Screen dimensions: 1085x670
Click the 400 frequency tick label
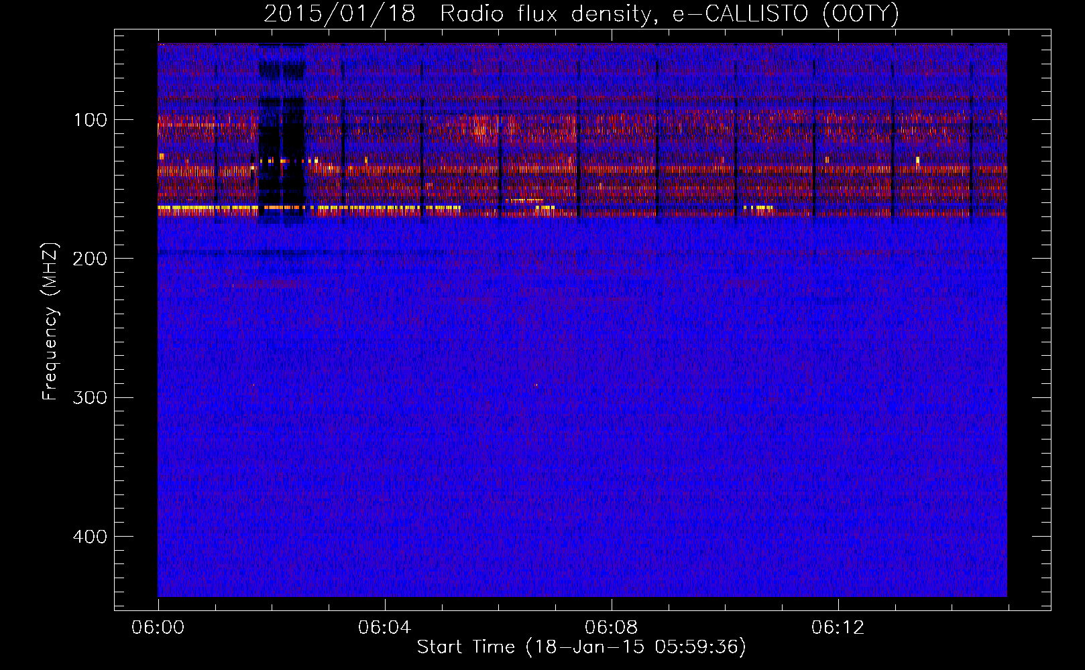(x=91, y=537)
